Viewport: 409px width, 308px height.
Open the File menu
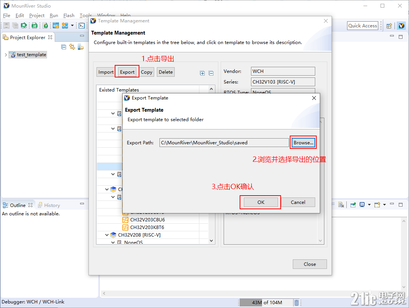(x=6, y=16)
